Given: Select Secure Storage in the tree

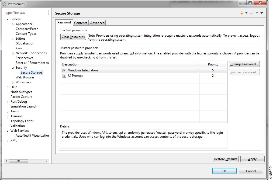Looking at the screenshot, I should 31,72.
